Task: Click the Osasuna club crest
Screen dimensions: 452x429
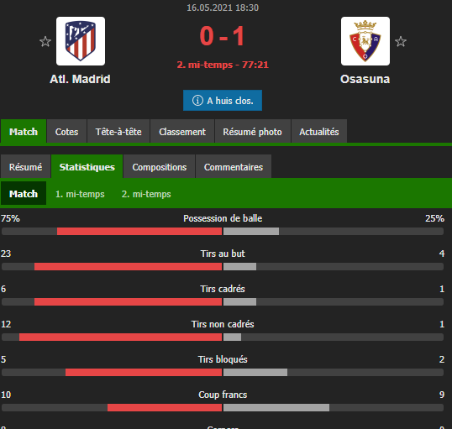Action: [365, 41]
